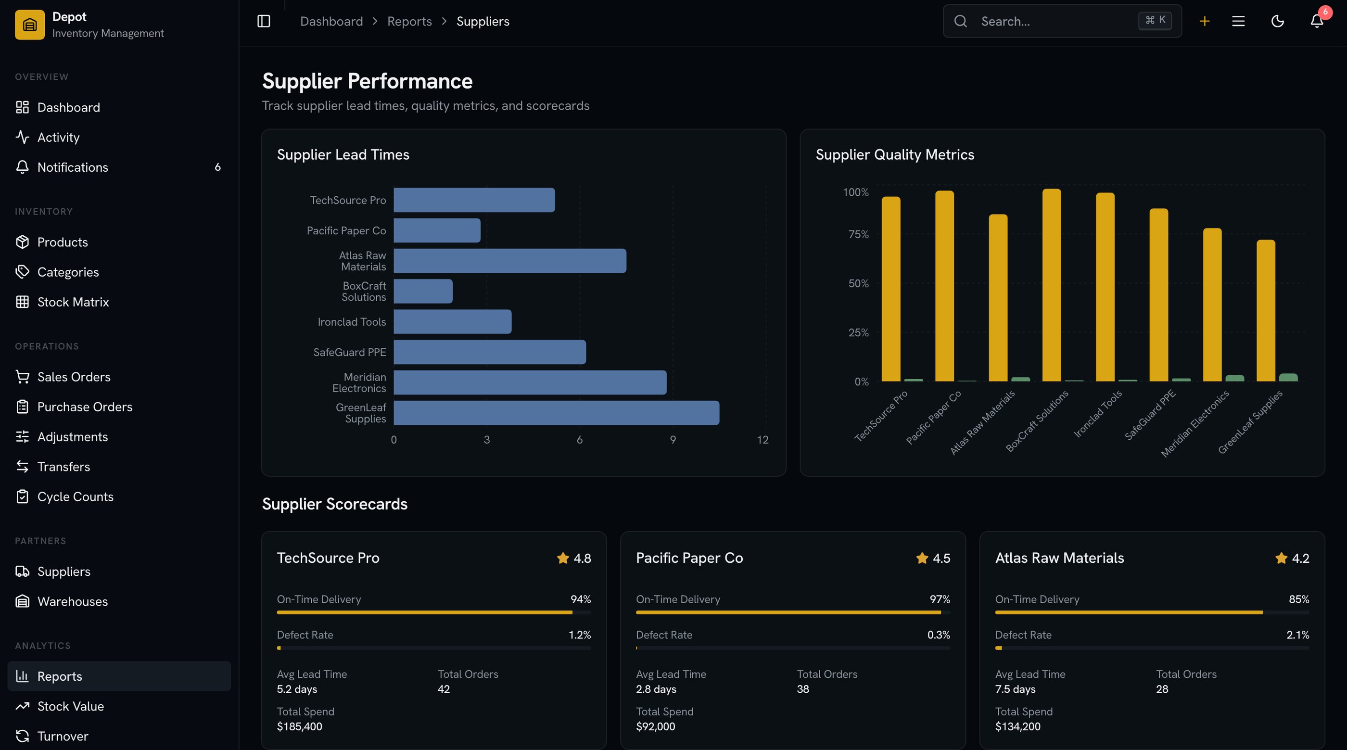Click the Activity pulse icon
Viewport: 1347px width, 750px height.
23,137
